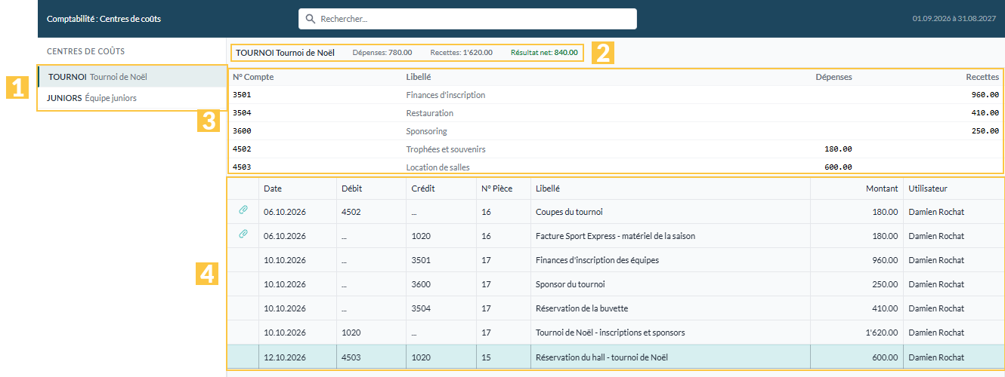Click amount 1'620.00 in entries table
The height and width of the screenshot is (377, 1005).
[880, 333]
